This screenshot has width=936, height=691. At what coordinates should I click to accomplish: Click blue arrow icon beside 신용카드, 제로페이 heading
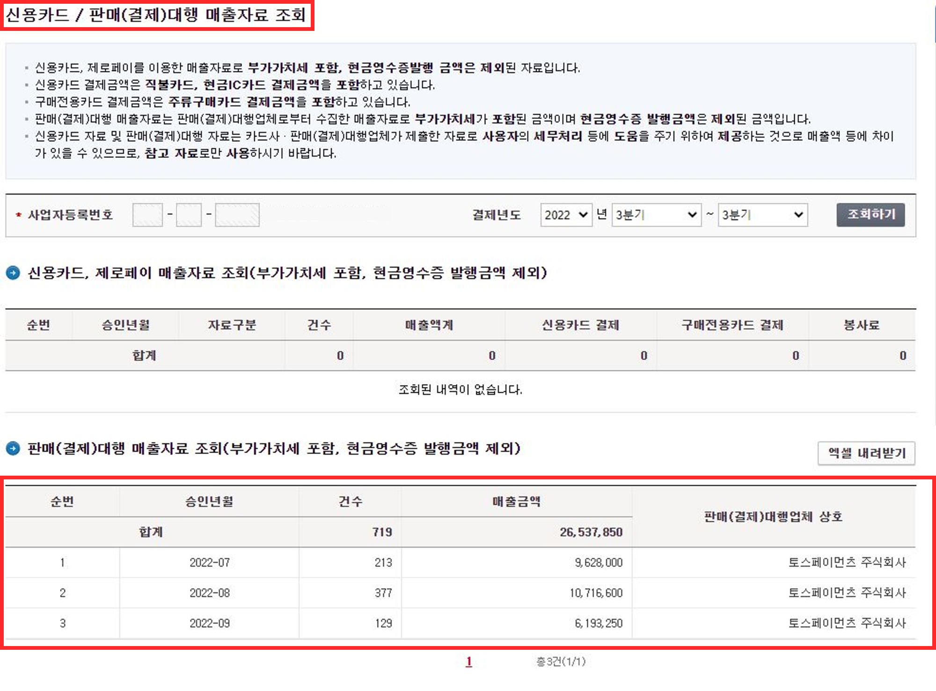(13, 272)
